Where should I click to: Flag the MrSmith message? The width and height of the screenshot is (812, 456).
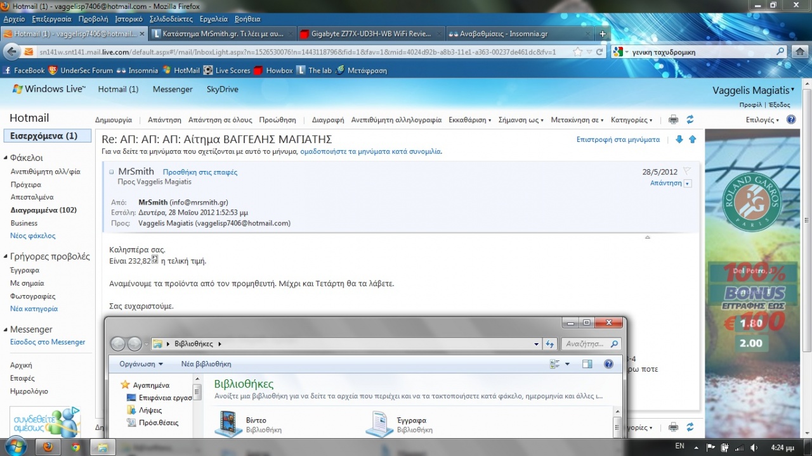tap(686, 172)
